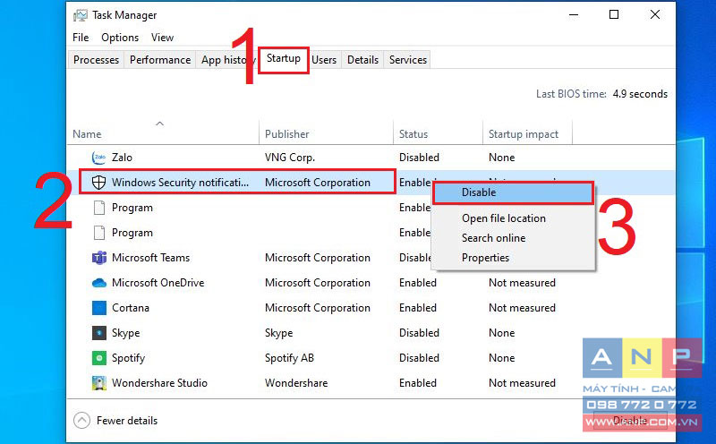This screenshot has height=444, width=716.
Task: Sort by the Startup impact column header
Action: [x=527, y=134]
